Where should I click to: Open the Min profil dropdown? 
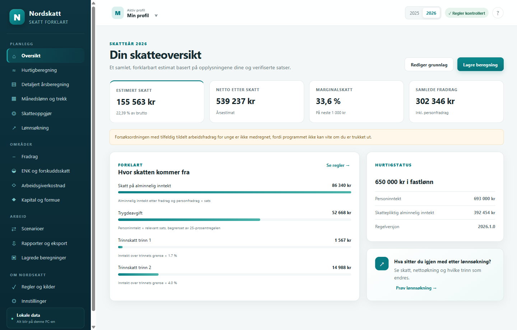click(135, 13)
